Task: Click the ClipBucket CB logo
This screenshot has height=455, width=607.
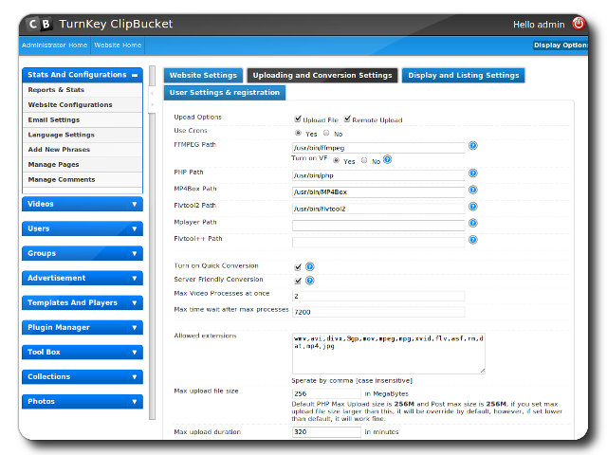Action: 39,24
